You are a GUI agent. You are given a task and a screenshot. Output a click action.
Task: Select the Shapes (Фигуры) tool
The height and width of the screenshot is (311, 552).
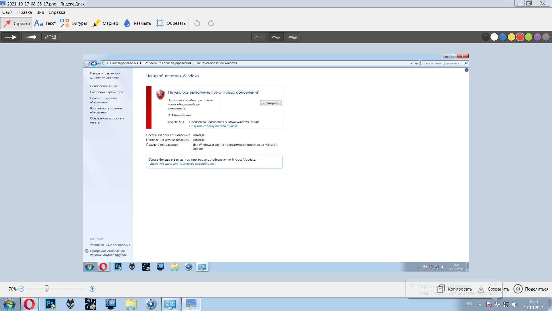click(74, 23)
